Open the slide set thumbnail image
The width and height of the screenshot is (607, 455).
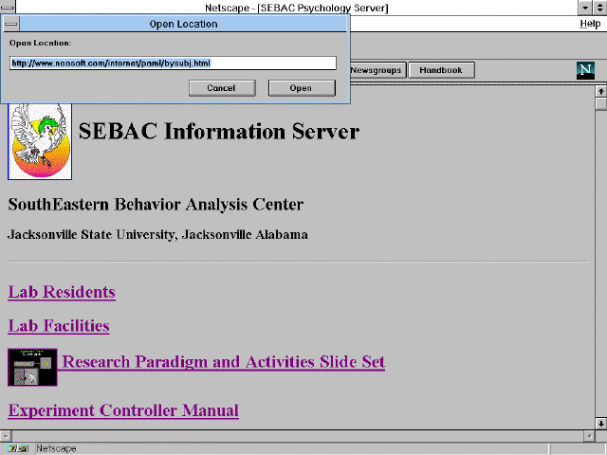[x=32, y=367]
